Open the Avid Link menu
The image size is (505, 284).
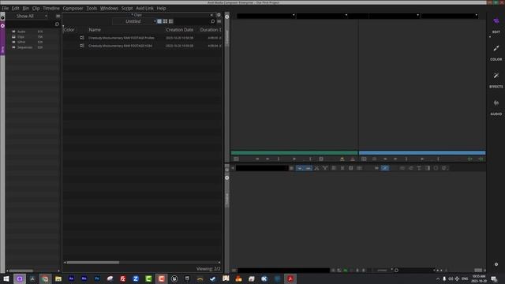point(144,8)
